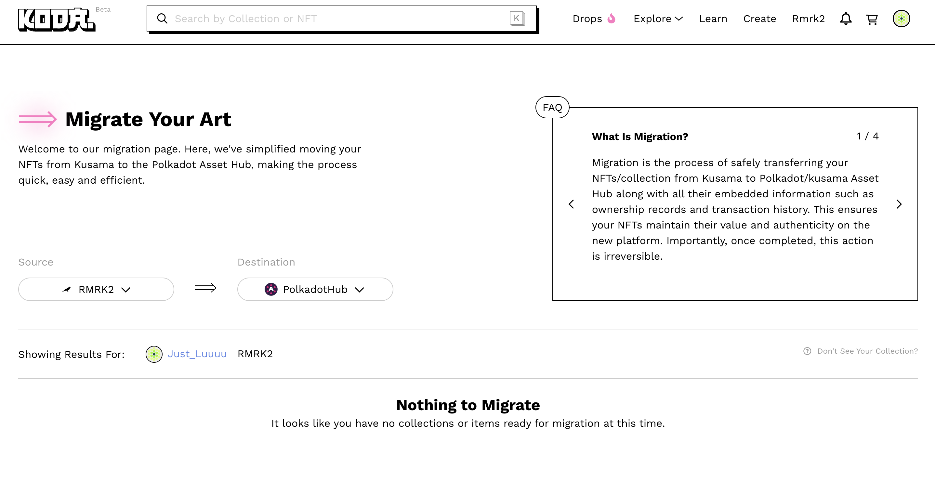Open the notifications bell
Screen dimensions: 935x483
click(x=845, y=19)
